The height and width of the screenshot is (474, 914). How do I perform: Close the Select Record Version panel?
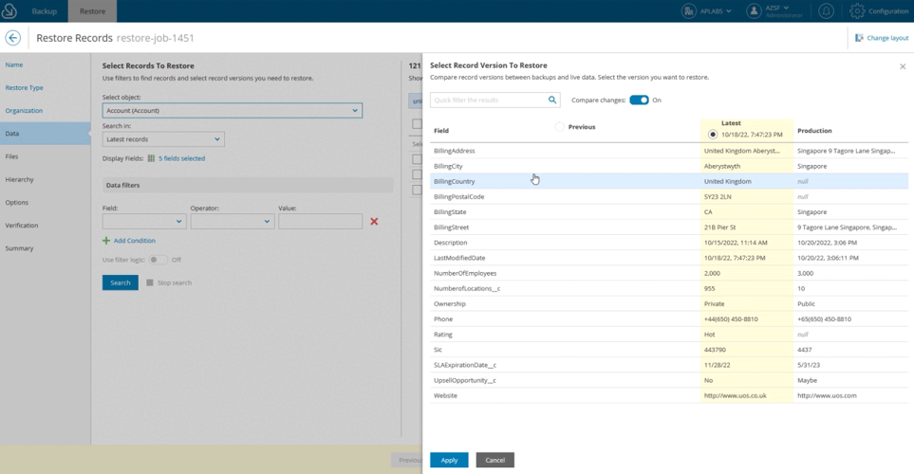(903, 66)
